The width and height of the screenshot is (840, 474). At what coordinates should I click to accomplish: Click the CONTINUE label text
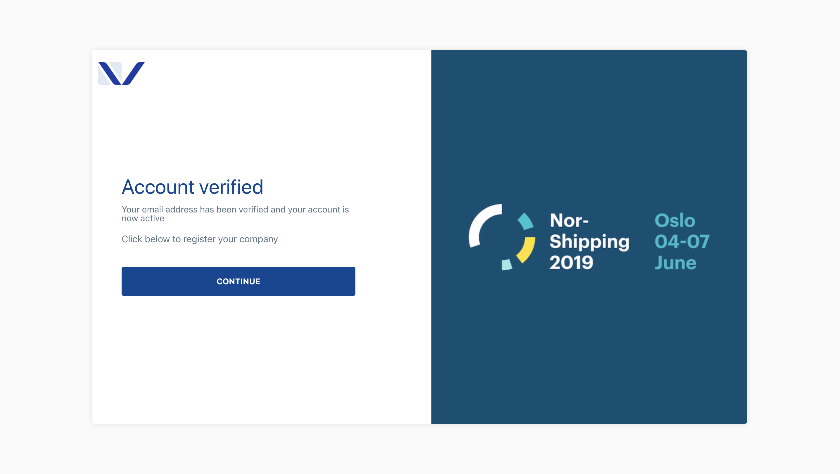tap(238, 281)
